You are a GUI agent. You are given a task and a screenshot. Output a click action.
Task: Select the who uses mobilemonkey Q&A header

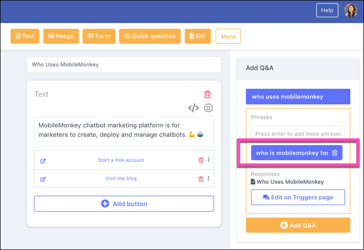coord(298,97)
